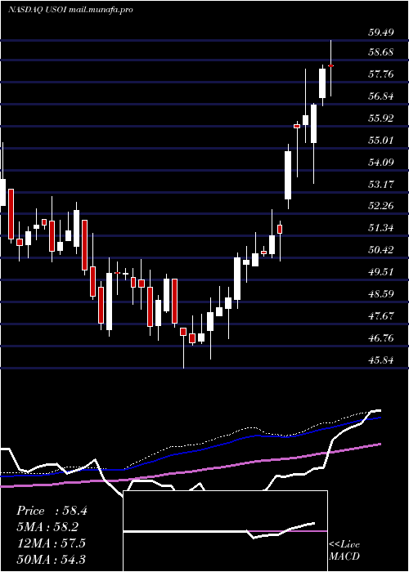
Task: Click the 58.68 price axis label
Action: (381, 52)
